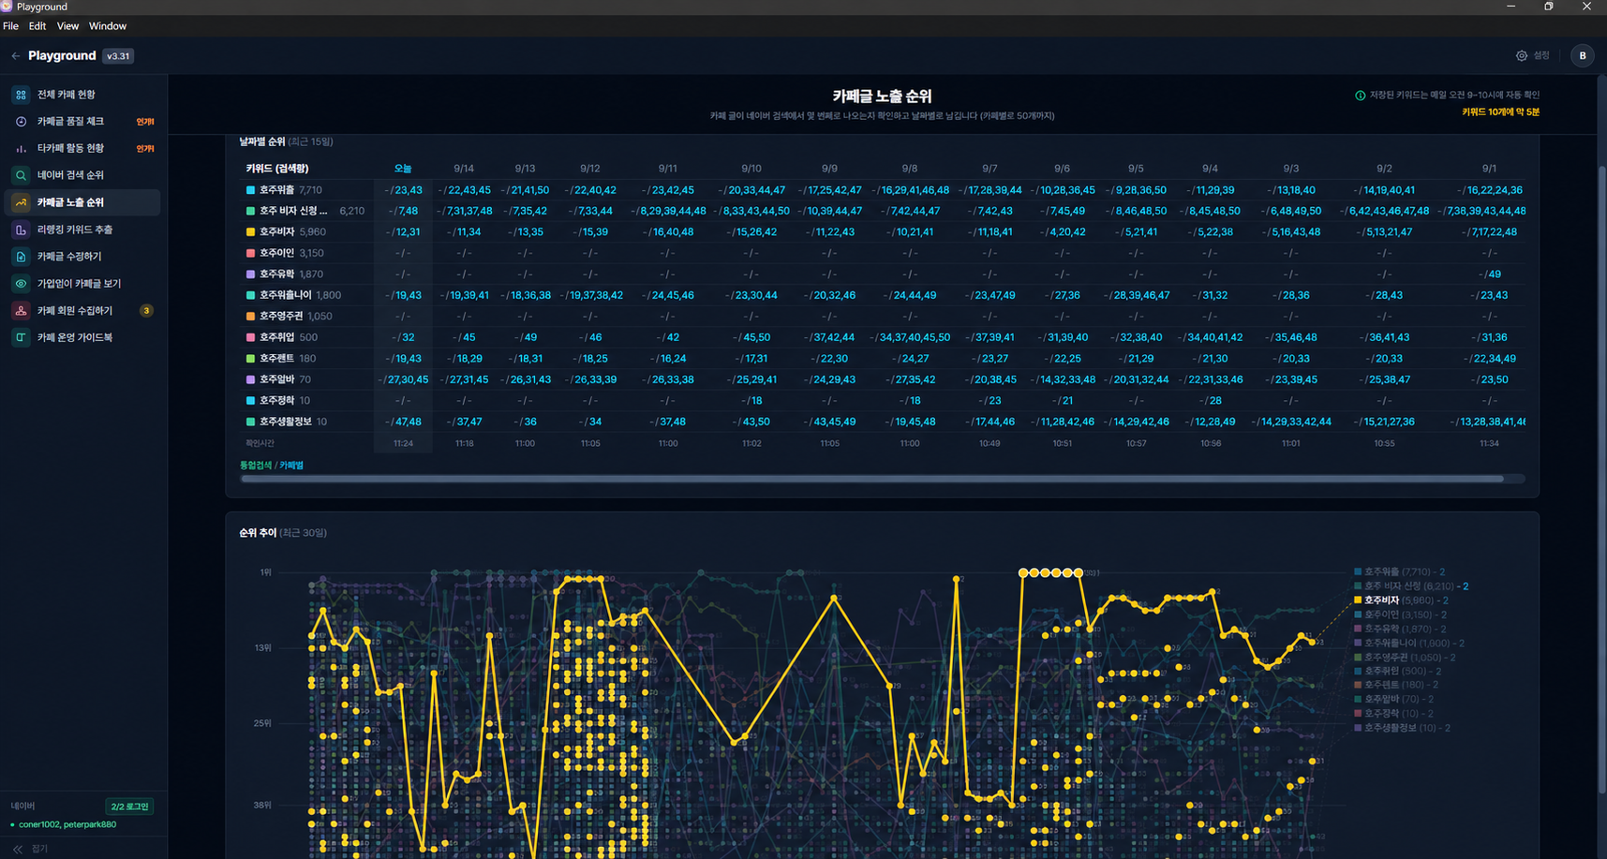Click the 카페글 노출 순위 page heading

pos(882,96)
